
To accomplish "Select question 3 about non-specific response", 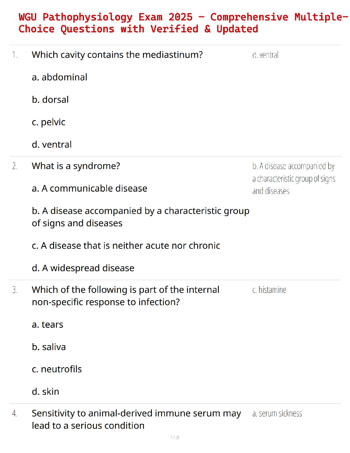I will tap(126, 296).
